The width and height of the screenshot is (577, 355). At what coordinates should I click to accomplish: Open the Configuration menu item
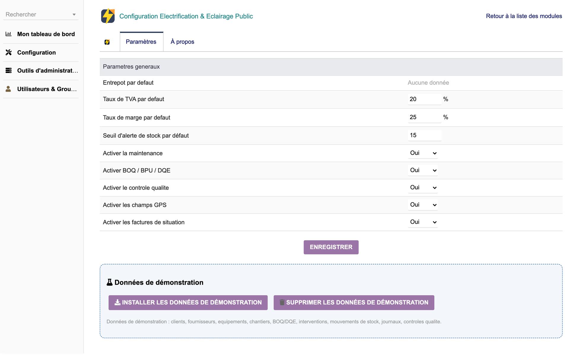point(36,52)
